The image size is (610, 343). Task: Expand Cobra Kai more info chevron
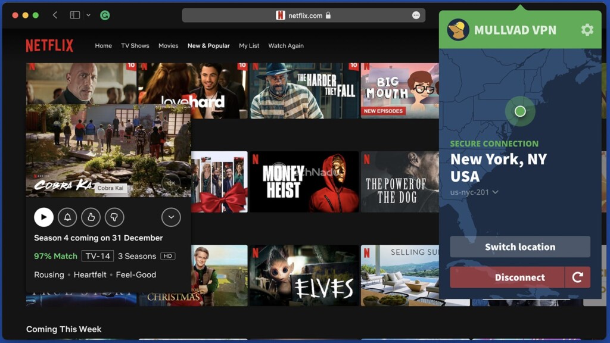click(x=171, y=217)
